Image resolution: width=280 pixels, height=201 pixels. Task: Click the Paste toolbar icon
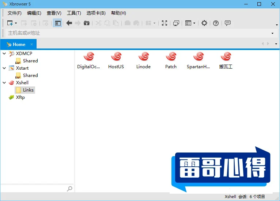[x=116, y=23]
